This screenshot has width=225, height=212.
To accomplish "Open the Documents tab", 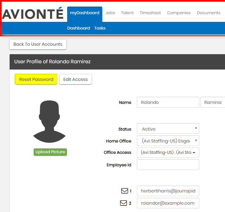I will (x=208, y=13).
